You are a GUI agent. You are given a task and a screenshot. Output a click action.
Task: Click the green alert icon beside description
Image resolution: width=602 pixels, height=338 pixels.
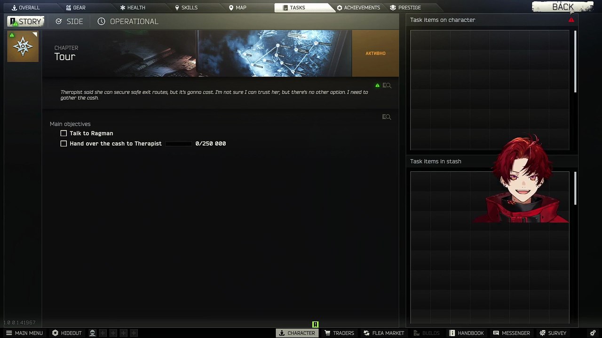pyautogui.click(x=377, y=85)
